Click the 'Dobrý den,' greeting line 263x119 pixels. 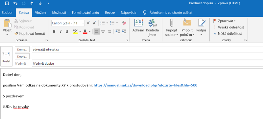click(x=12, y=75)
